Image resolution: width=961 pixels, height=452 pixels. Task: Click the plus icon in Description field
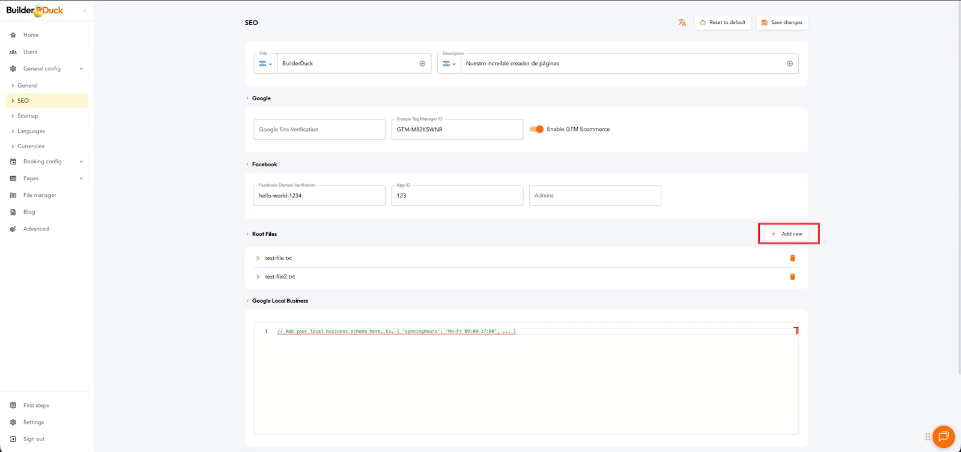click(x=789, y=64)
